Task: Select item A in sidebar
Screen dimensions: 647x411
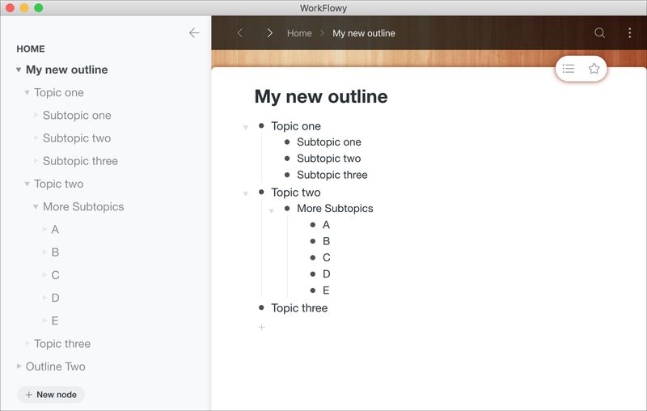Action: pyautogui.click(x=55, y=230)
